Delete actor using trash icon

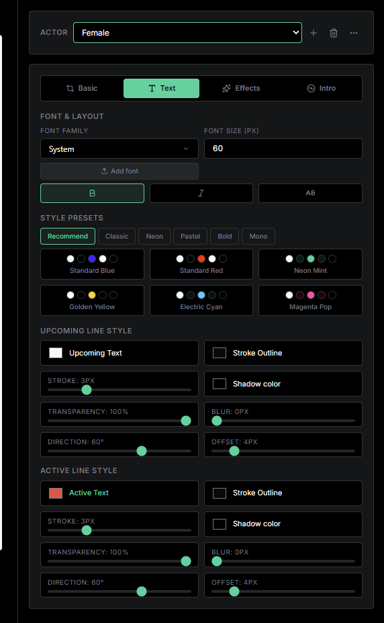pos(334,33)
